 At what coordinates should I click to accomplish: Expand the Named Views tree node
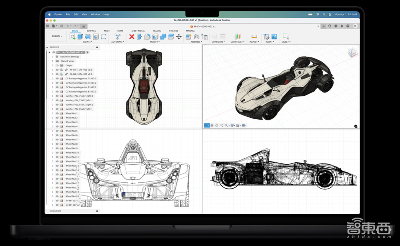(x=52, y=61)
